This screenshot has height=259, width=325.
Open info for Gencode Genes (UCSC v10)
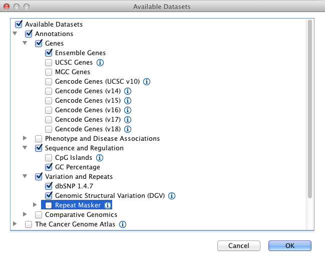147,82
